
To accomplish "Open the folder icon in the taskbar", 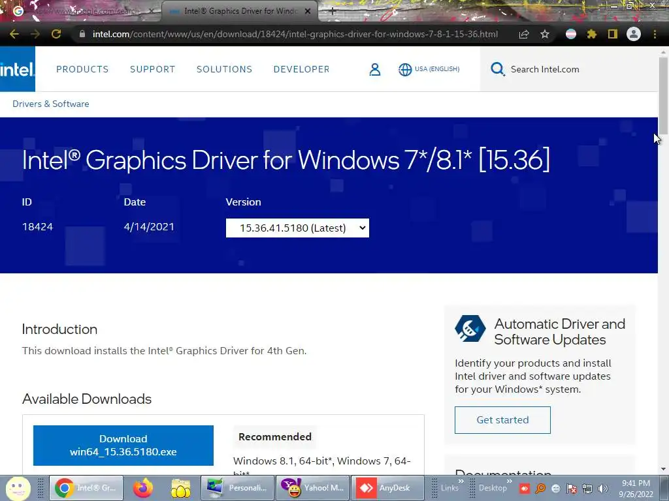I will click(x=180, y=488).
